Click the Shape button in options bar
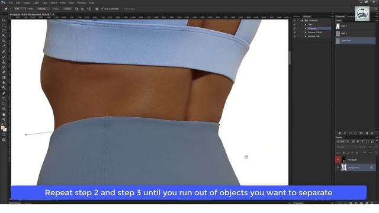The width and height of the screenshot is (379, 213). coord(68,9)
